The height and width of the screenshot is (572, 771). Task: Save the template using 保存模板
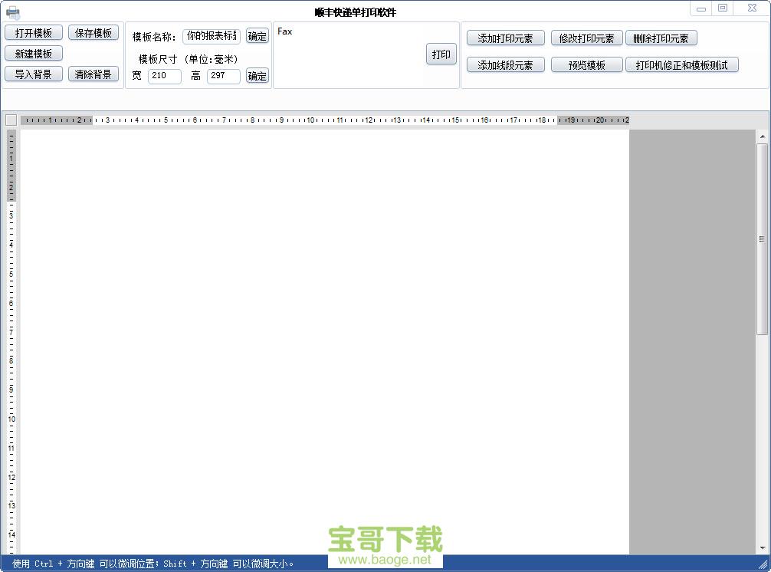pyautogui.click(x=93, y=32)
